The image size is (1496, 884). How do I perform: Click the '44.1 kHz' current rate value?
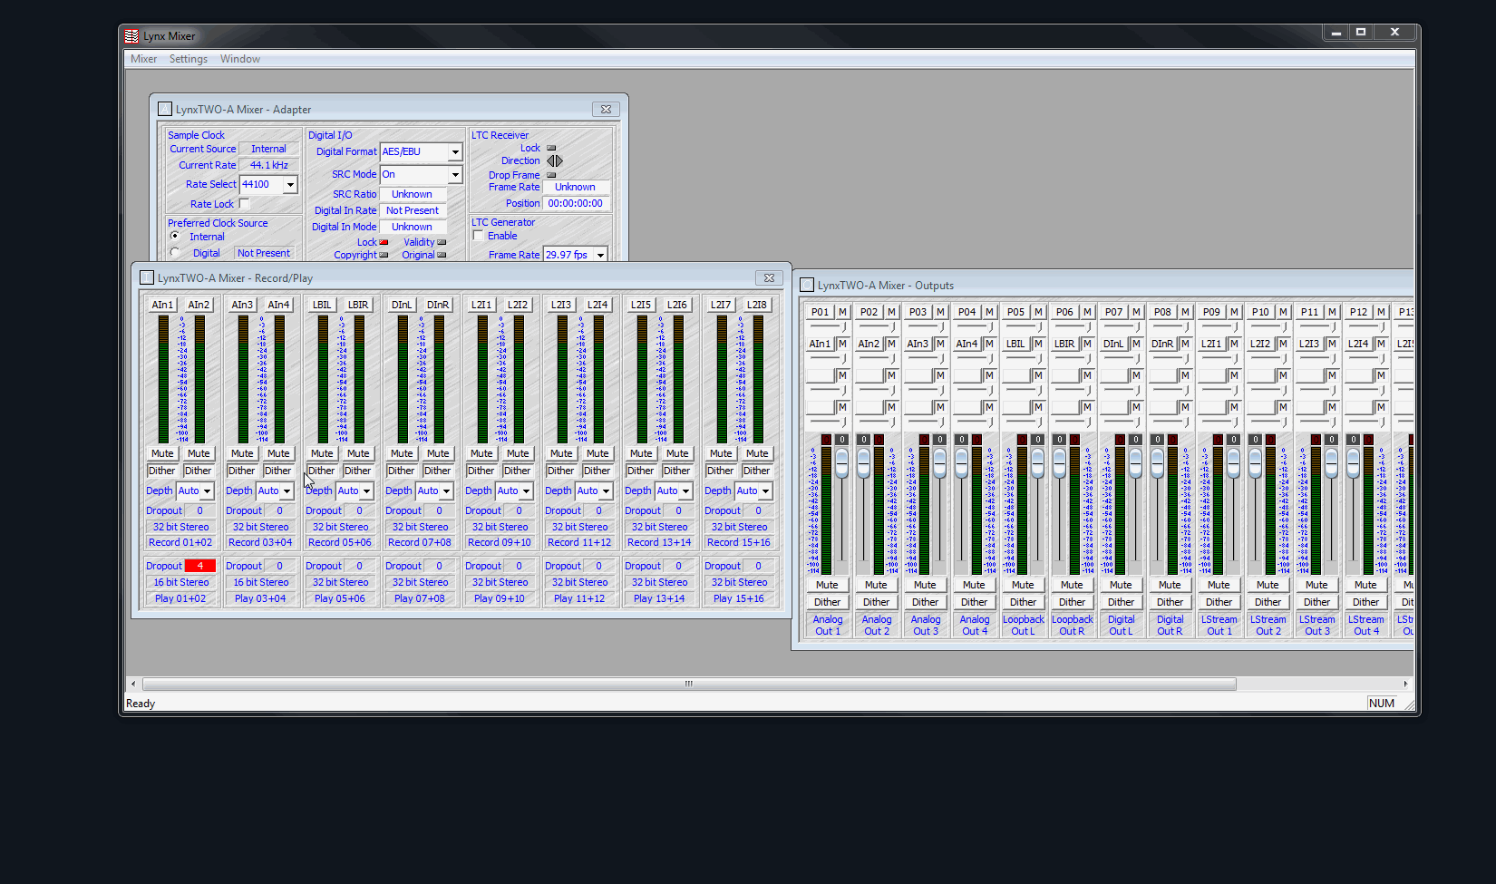pos(268,165)
